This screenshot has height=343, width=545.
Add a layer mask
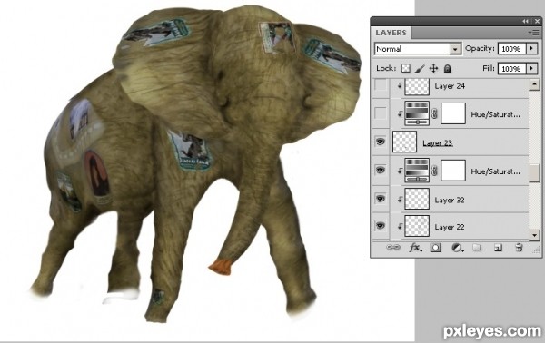435,248
